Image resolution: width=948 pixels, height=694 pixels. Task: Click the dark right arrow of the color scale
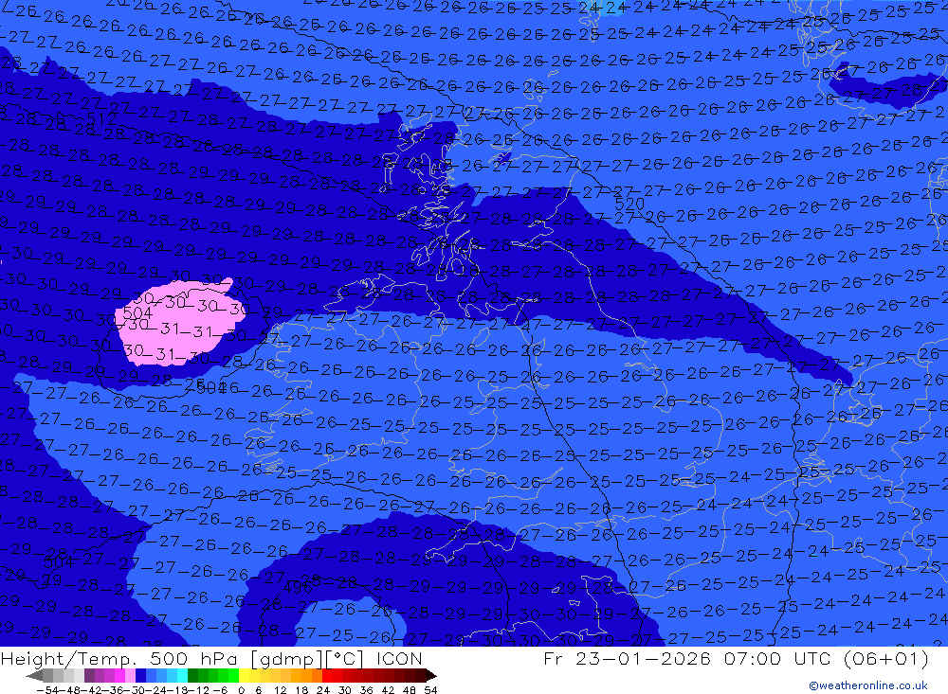click(x=430, y=675)
